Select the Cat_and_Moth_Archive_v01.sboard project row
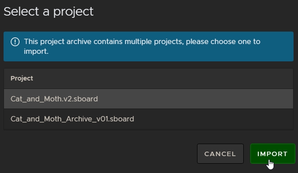 (x=149, y=119)
